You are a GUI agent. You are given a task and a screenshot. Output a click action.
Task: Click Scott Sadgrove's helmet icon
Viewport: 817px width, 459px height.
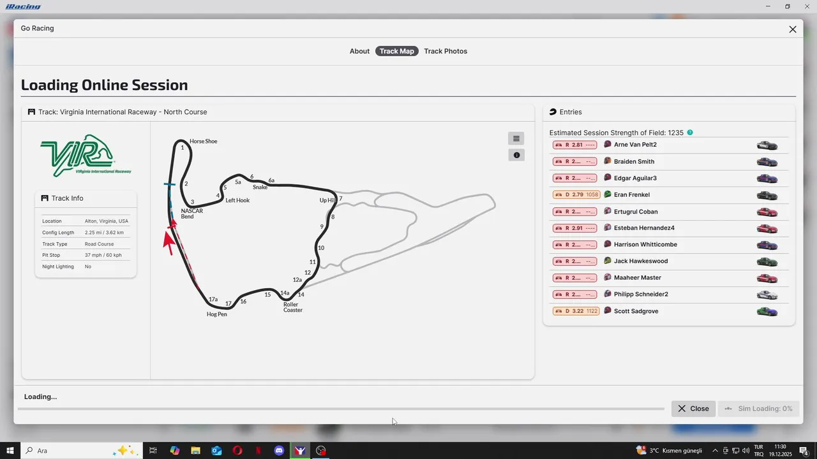point(608,311)
